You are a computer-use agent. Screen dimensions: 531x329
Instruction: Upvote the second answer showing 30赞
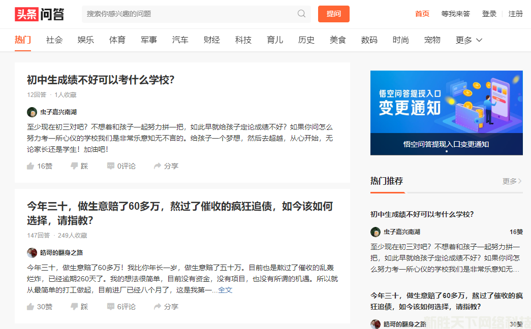coord(39,307)
